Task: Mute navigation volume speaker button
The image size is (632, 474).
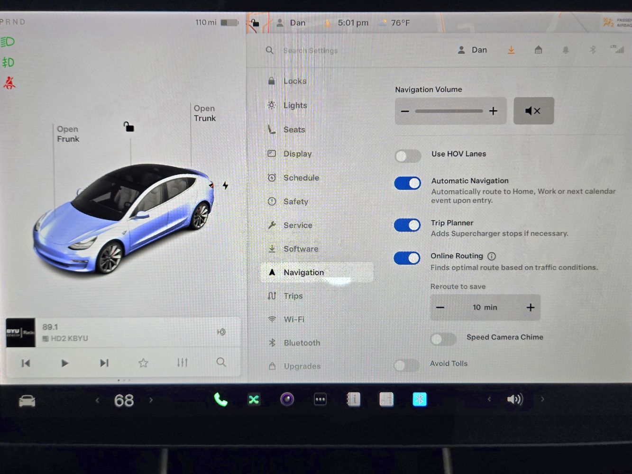Action: 533,111
